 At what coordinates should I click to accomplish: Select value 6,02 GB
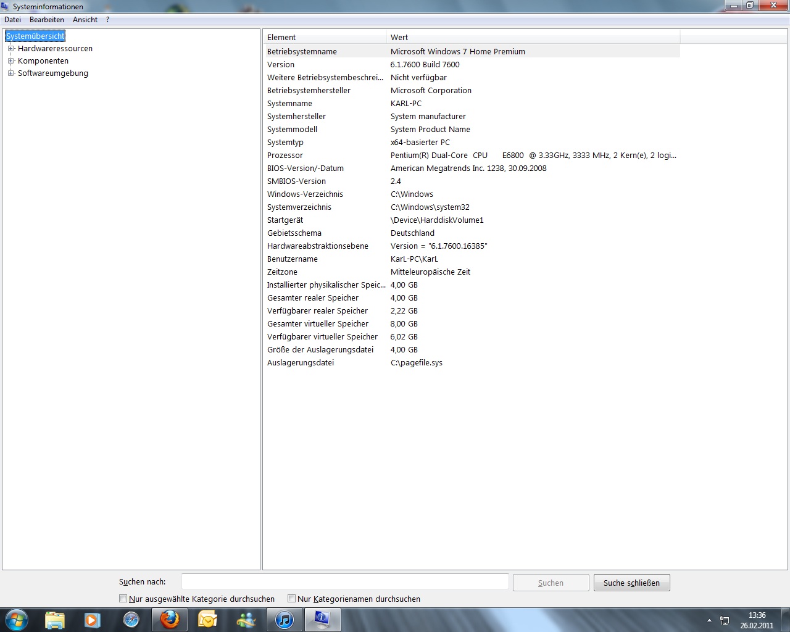pos(404,337)
